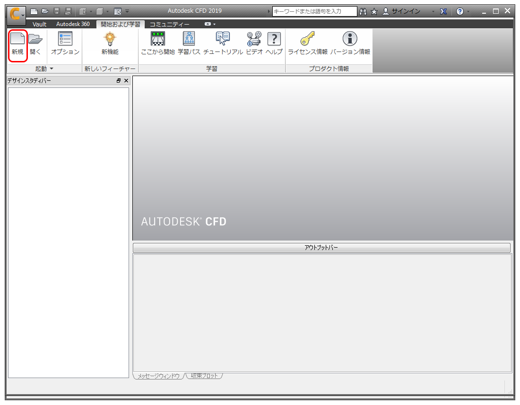The image size is (520, 405).
Task: Click the quick access Open folder icon
Action: [45, 12]
